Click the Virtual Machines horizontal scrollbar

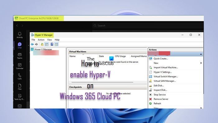(102, 82)
